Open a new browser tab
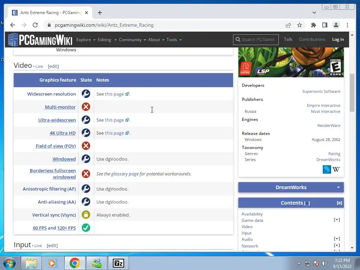The width and height of the screenshot is (360, 270). pos(99,13)
